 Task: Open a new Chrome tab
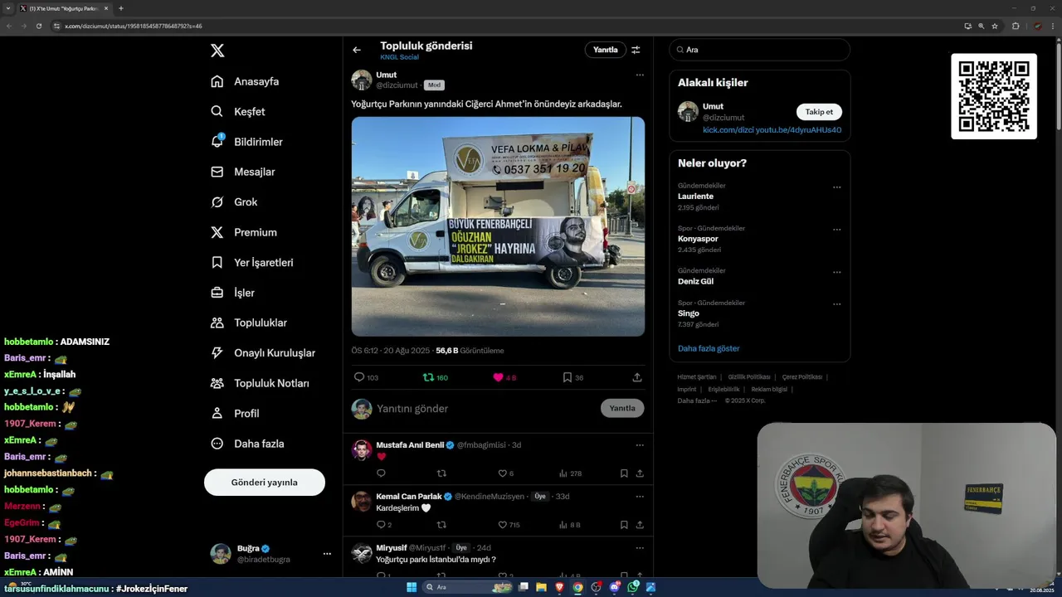point(121,8)
